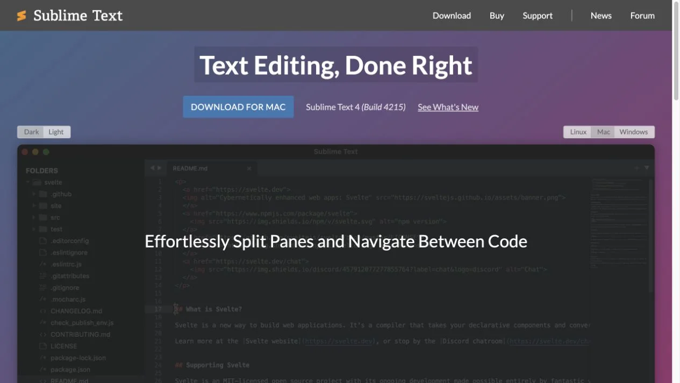
Task: Click the new tab plus icon
Action: (636, 168)
